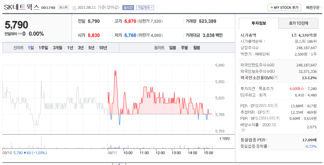Click the 거래대금 3,038 백만 value

(213, 35)
